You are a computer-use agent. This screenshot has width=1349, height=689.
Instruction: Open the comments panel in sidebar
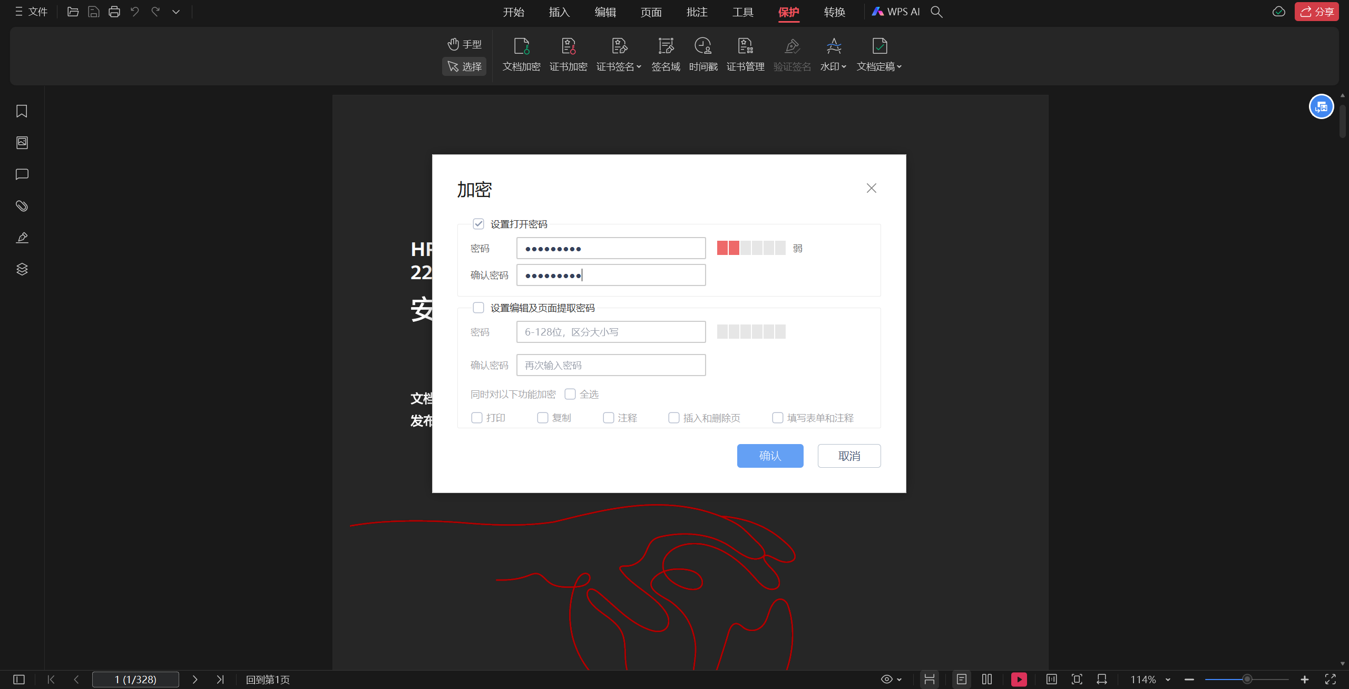pos(22,174)
